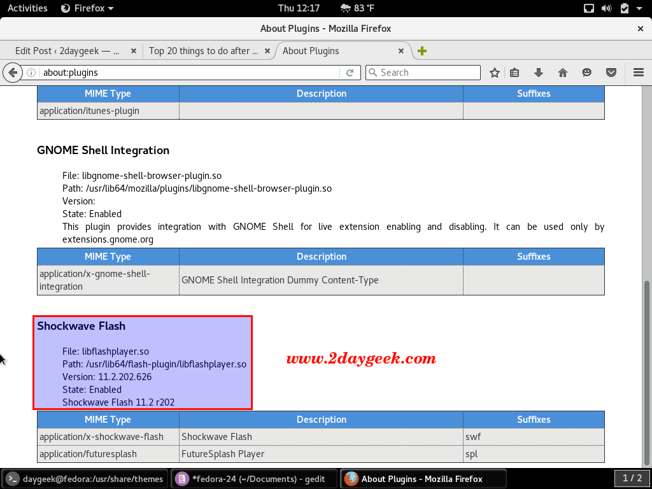This screenshot has width=652, height=489.
Task: Open the downloads arrow icon
Action: (x=539, y=73)
